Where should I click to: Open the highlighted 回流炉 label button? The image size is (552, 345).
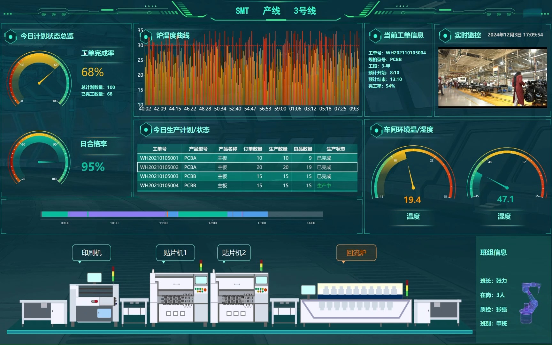(356, 253)
